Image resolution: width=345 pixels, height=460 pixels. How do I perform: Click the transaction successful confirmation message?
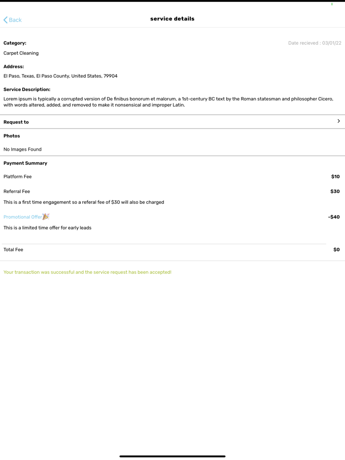click(87, 272)
